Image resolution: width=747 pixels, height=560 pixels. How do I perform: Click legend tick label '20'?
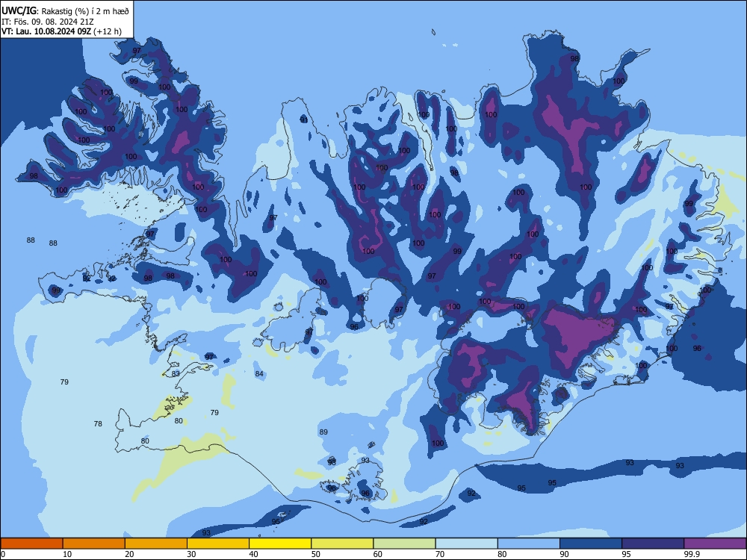pos(129,554)
